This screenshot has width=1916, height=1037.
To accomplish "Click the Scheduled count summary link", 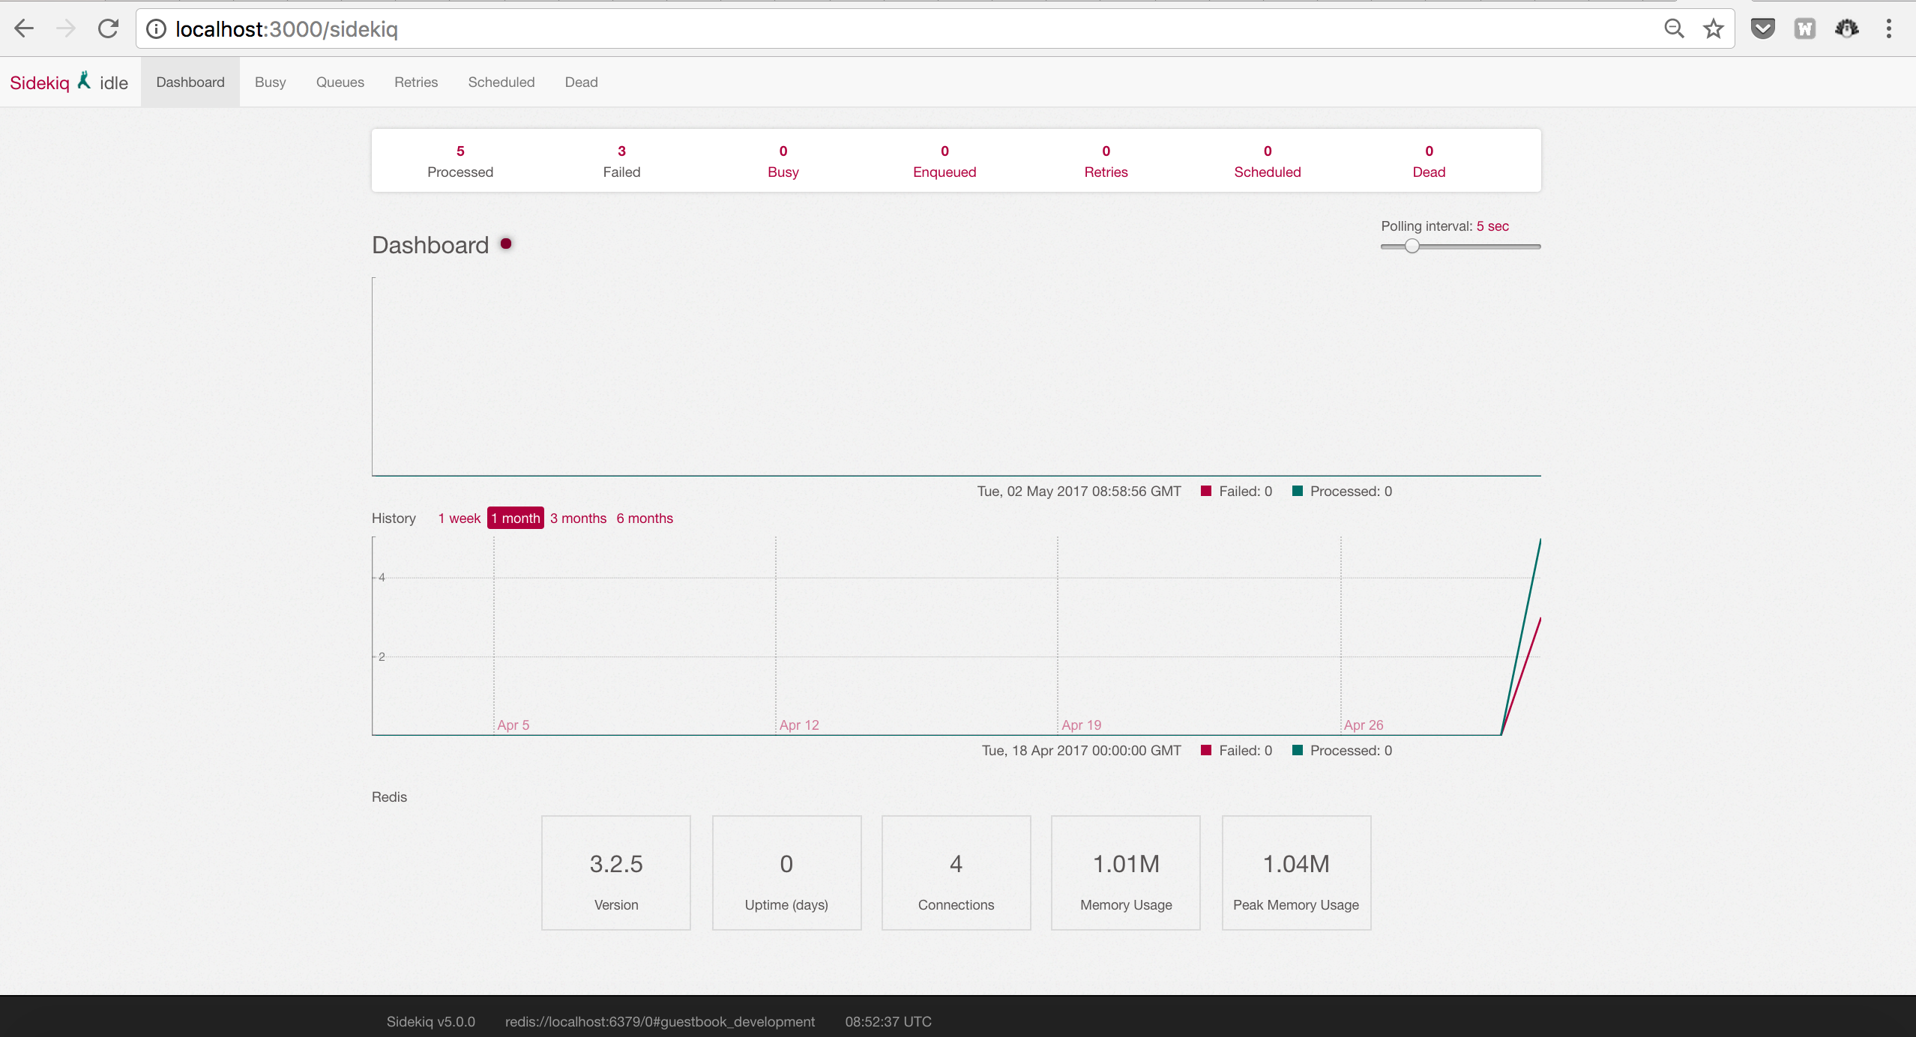I will 1268,161.
